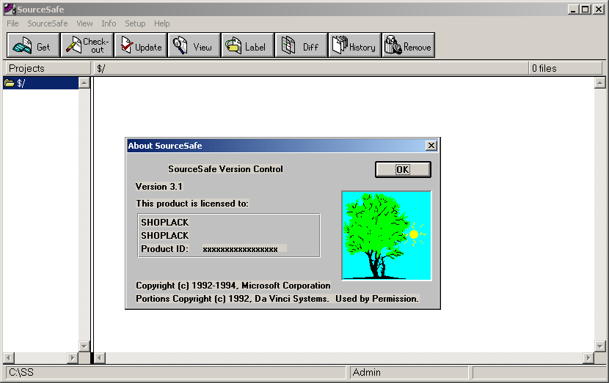The height and width of the screenshot is (383, 609).
Task: Close the main SourceSafe window
Action: point(599,10)
